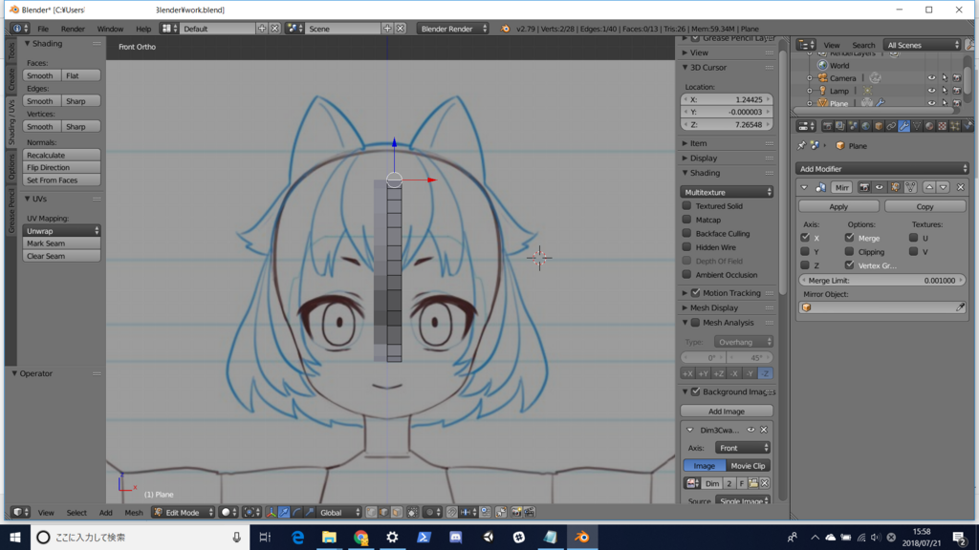979x550 pixels.
Task: Toggle proportional editing icon in header
Action: click(x=431, y=511)
